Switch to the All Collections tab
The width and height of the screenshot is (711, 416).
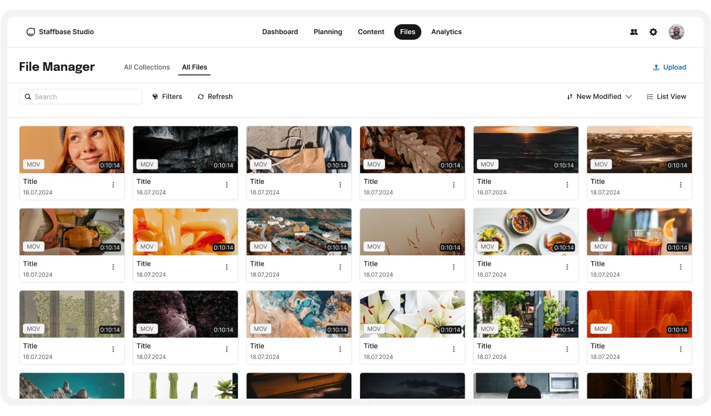(x=147, y=67)
